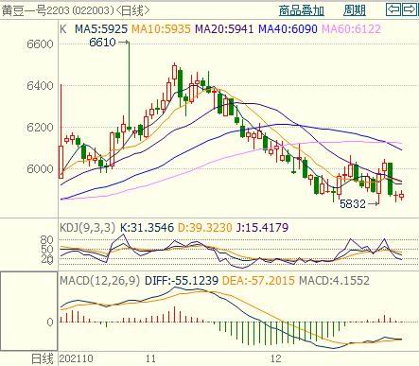The height and width of the screenshot is (366, 419).
Task: Click the KDJ(9,3,3) indicator title
Action: [x=87, y=227]
